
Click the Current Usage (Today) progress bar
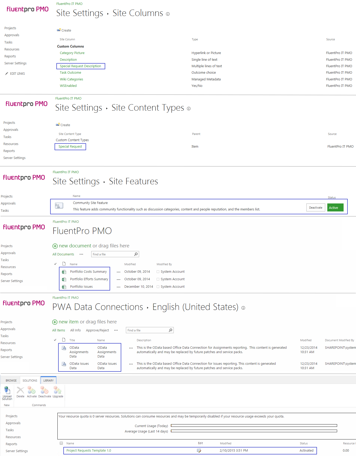coord(254,425)
